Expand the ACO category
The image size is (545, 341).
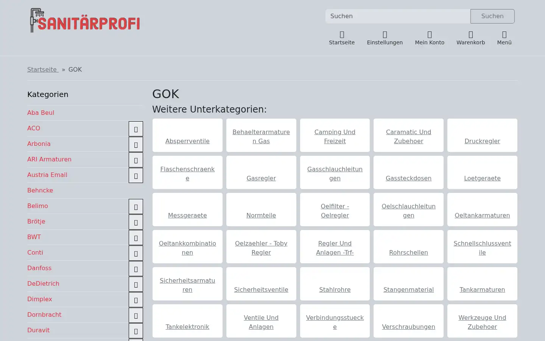coord(136,129)
